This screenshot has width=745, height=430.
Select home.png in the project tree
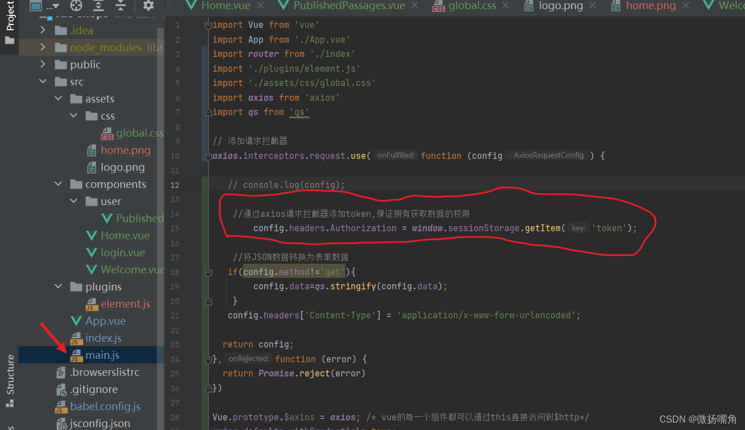click(126, 150)
